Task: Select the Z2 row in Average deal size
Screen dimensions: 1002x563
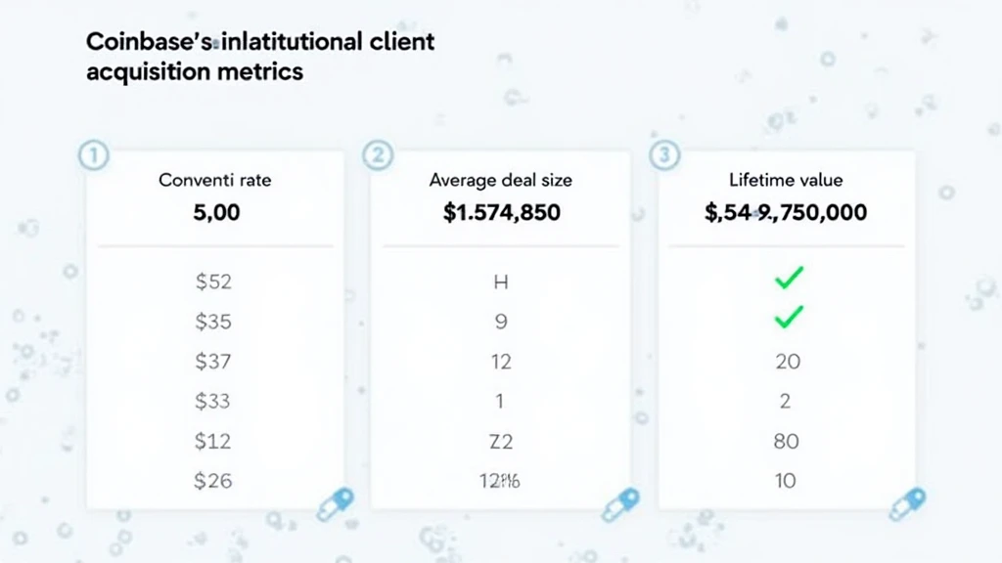Action: [500, 441]
